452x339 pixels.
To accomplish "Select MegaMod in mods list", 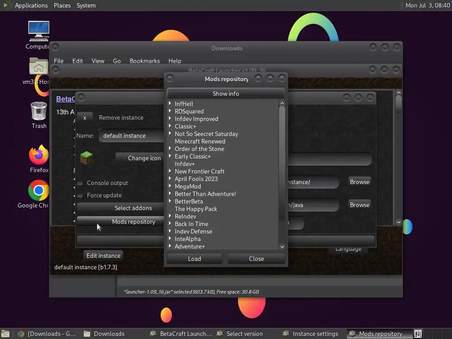I will coord(188,186).
